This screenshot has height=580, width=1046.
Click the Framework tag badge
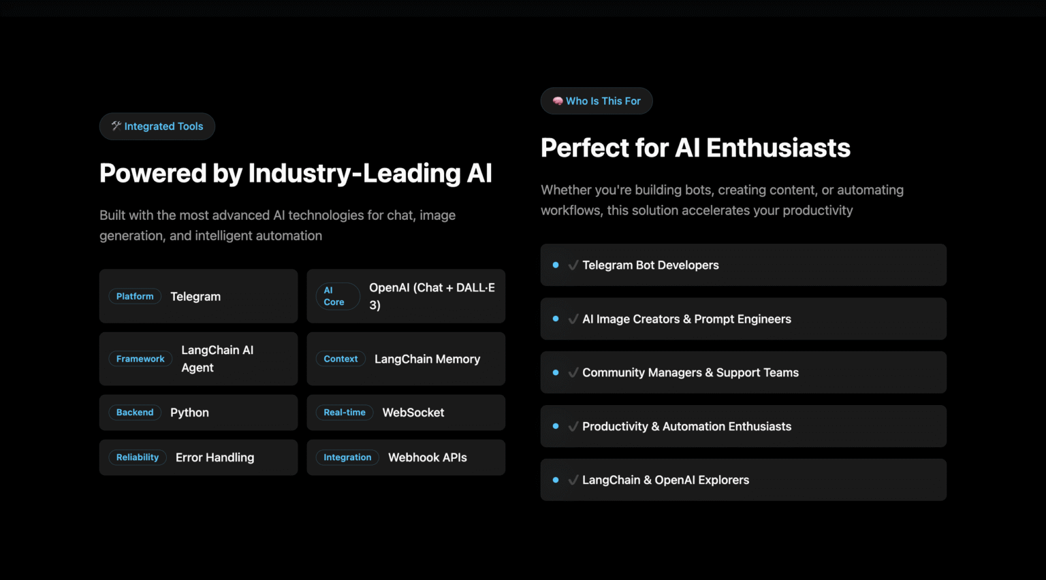click(x=140, y=359)
